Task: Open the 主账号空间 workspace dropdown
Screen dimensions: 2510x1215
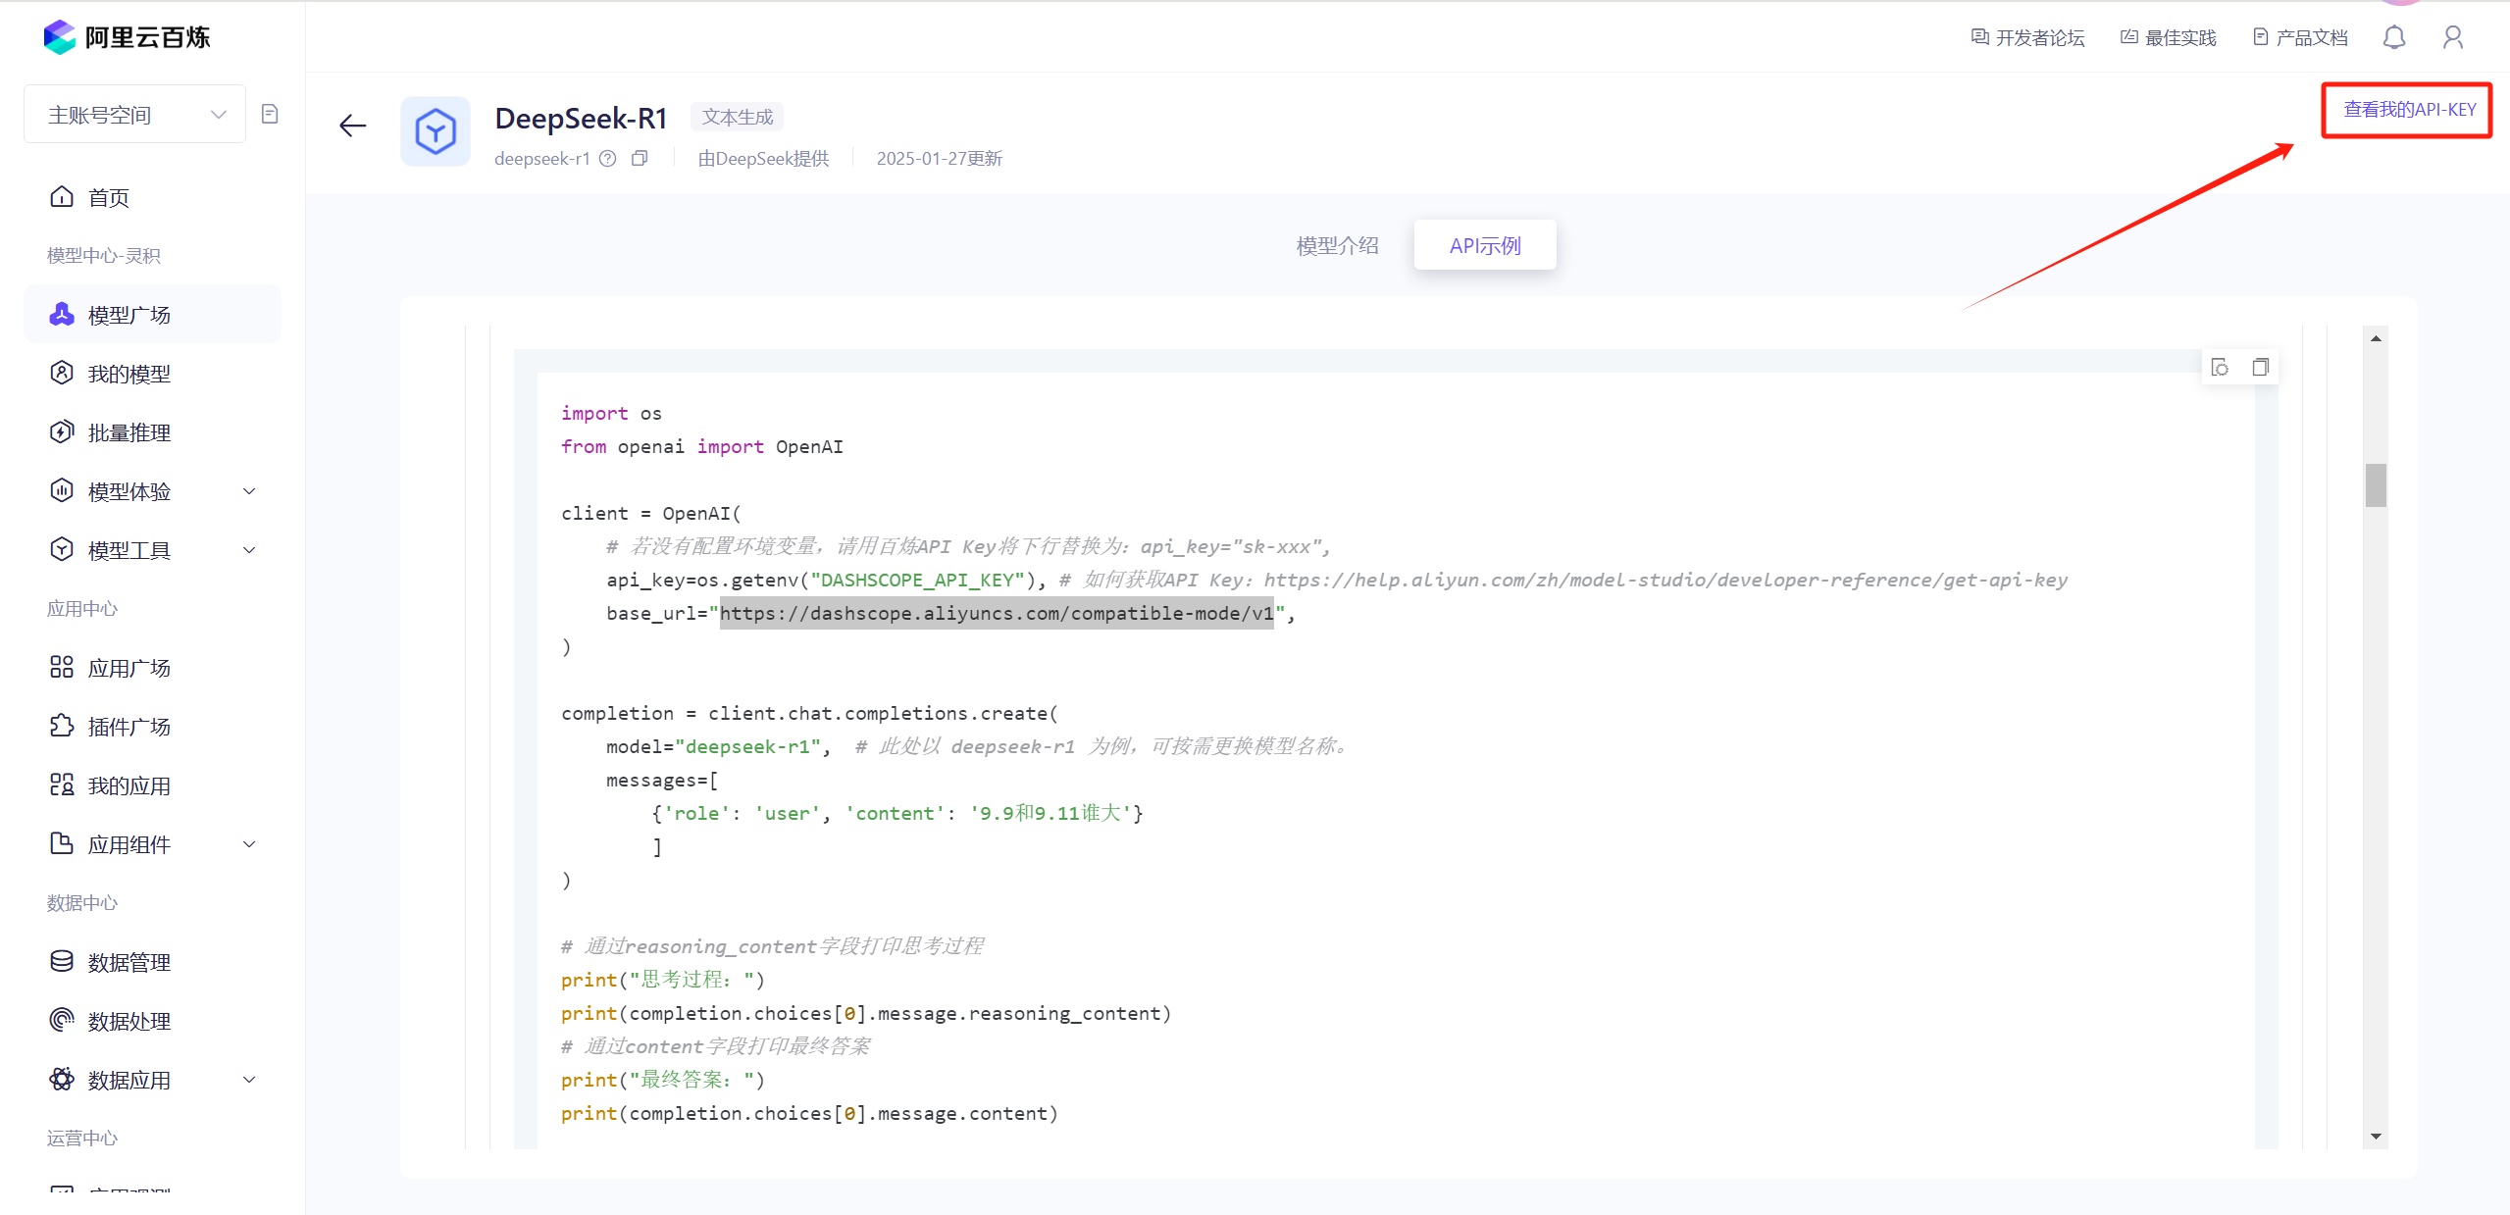Action: coord(135,115)
